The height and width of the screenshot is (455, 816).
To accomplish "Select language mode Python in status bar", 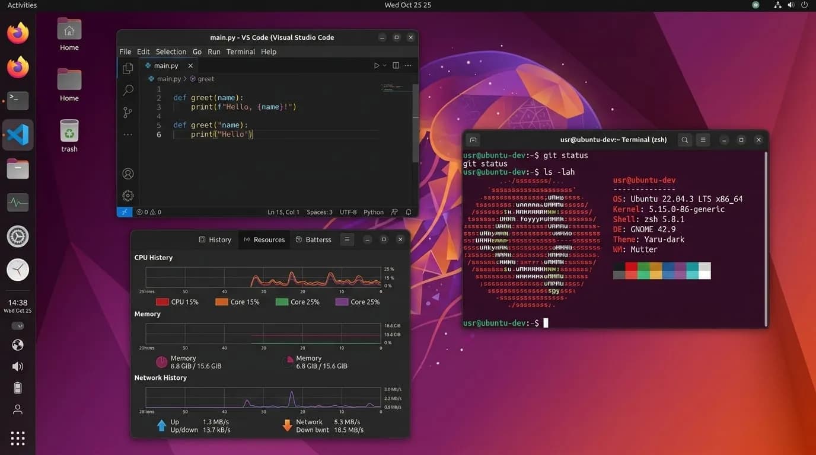I will (x=374, y=212).
